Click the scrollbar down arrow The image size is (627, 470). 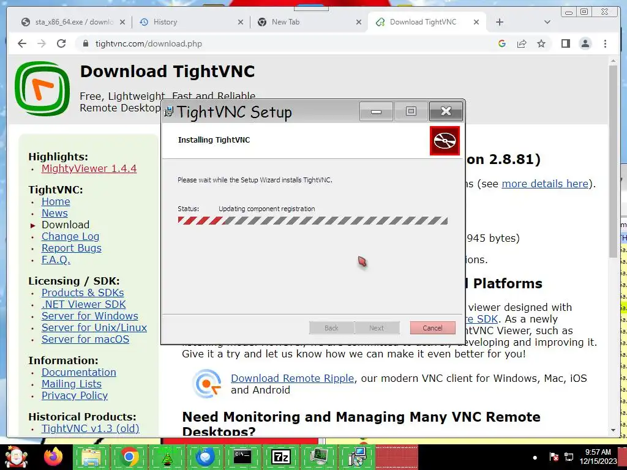coord(614,430)
